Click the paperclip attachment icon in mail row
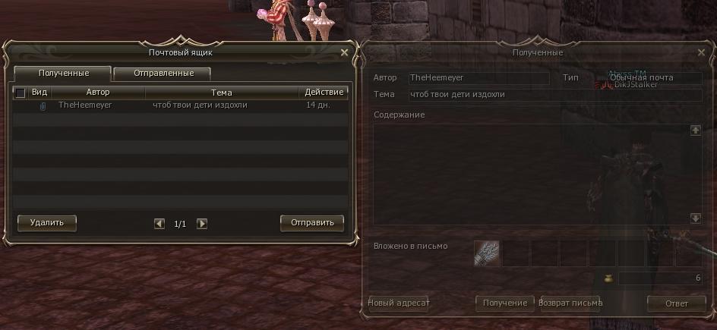The height and width of the screenshot is (330, 717). (x=43, y=106)
